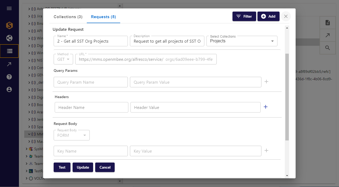
Task: Add a new header with plus icon
Action: tap(266, 107)
